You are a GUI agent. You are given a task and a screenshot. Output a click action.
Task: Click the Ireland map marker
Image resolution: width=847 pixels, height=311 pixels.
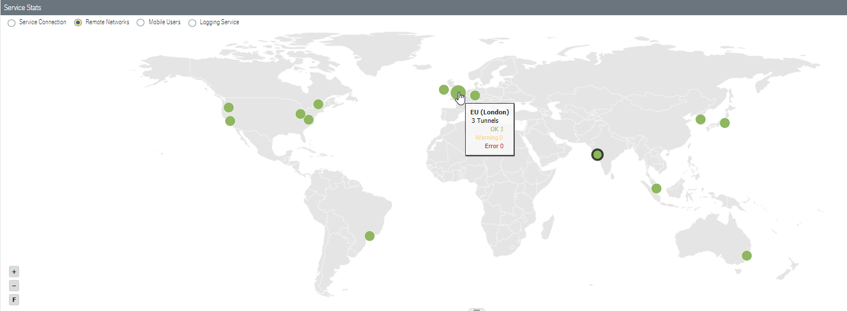444,90
